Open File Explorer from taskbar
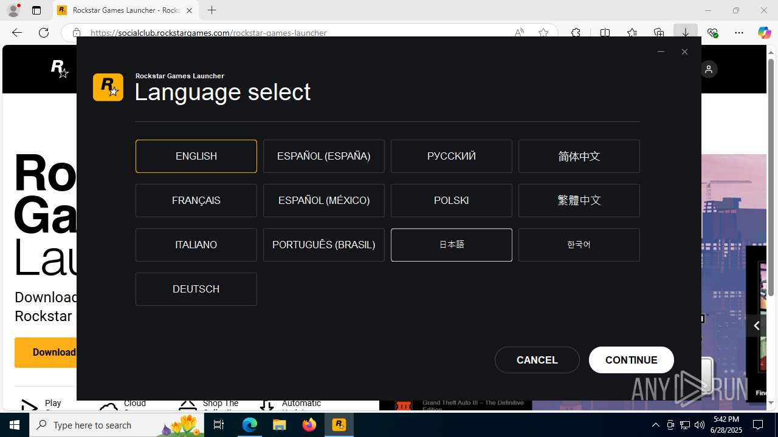The height and width of the screenshot is (437, 778). pyautogui.click(x=280, y=425)
